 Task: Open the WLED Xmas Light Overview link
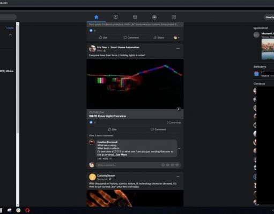[x=107, y=116]
